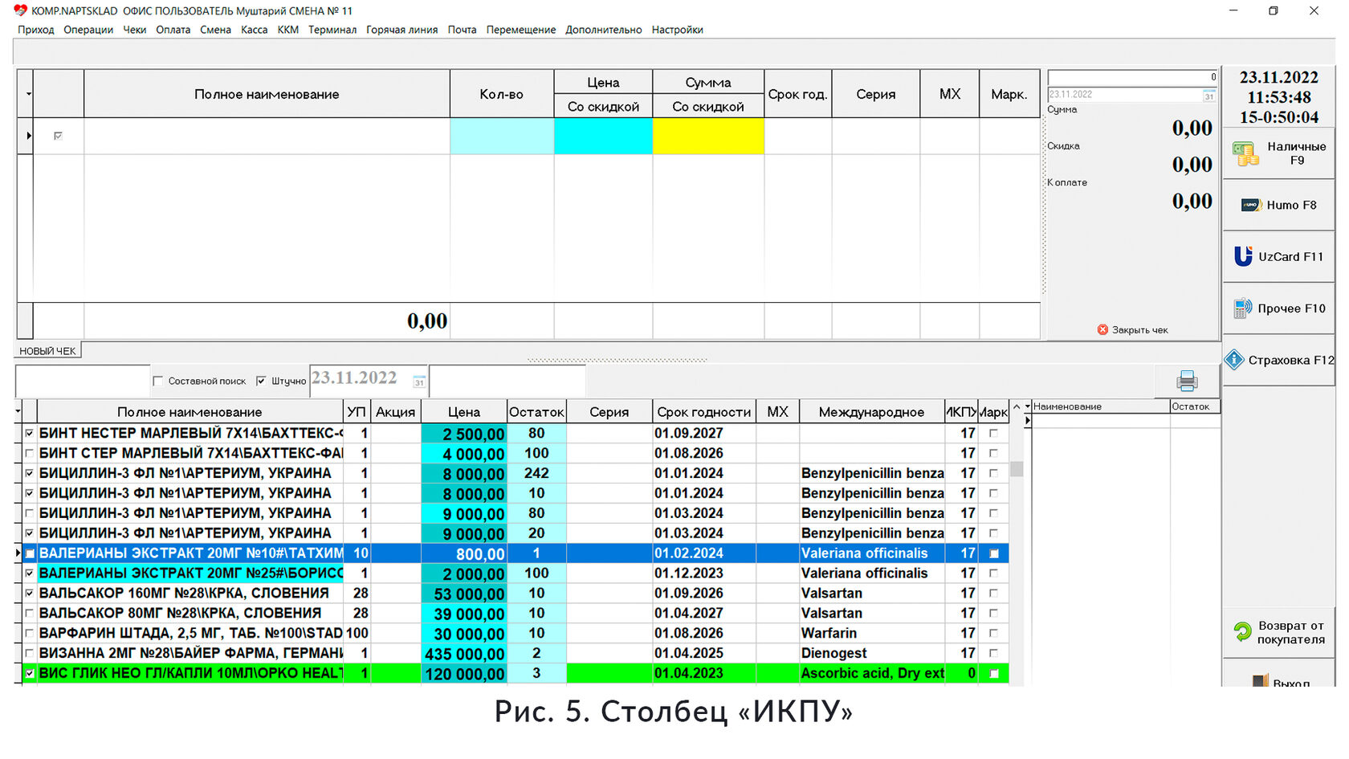Click the Humo F8 card icon
The height and width of the screenshot is (759, 1349).
point(1251,206)
